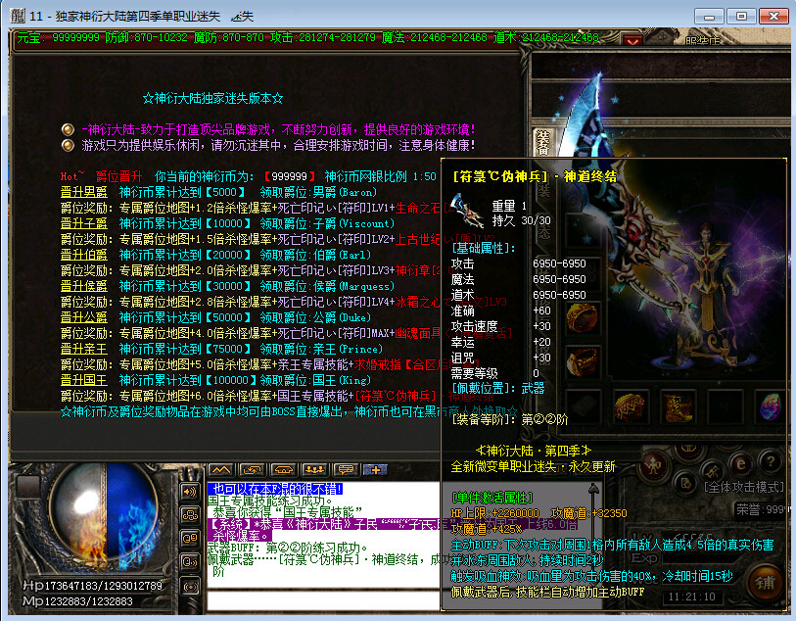Click the game clock showing 11:21:10
This screenshot has width=796, height=621.
click(691, 597)
